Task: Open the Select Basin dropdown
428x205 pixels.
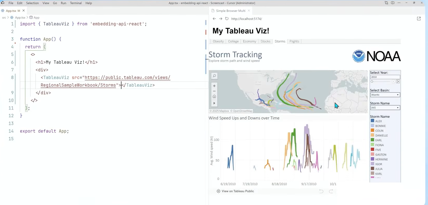Action: click(x=385, y=95)
